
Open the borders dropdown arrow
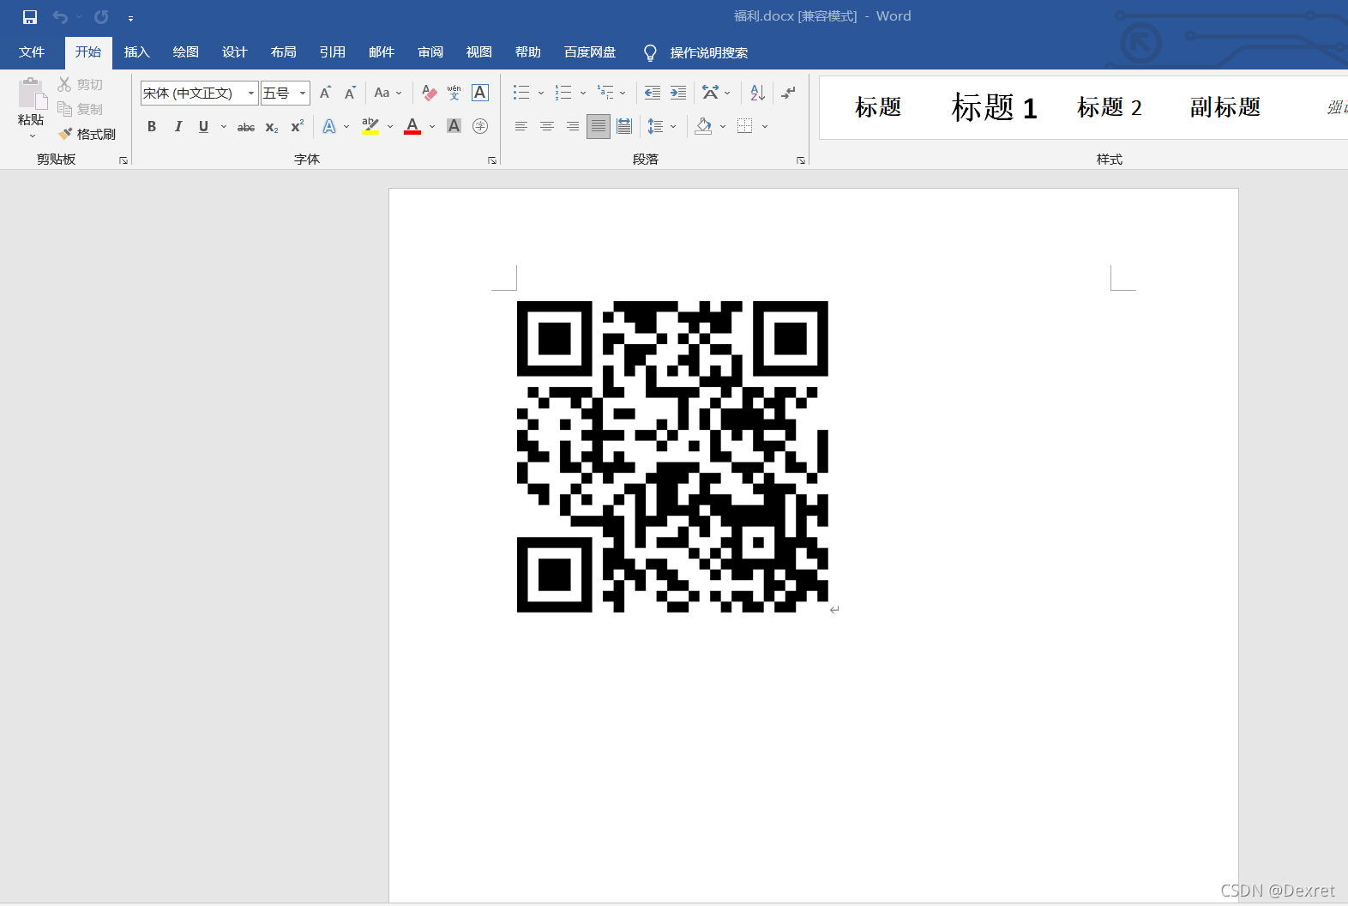pyautogui.click(x=765, y=126)
